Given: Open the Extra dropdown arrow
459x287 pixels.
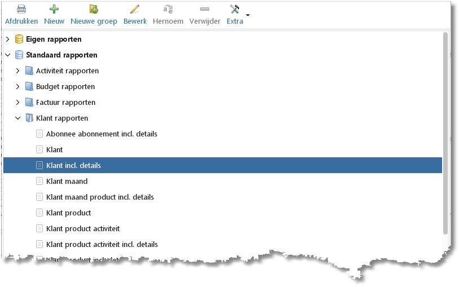Looking at the screenshot, I should [x=248, y=15].
